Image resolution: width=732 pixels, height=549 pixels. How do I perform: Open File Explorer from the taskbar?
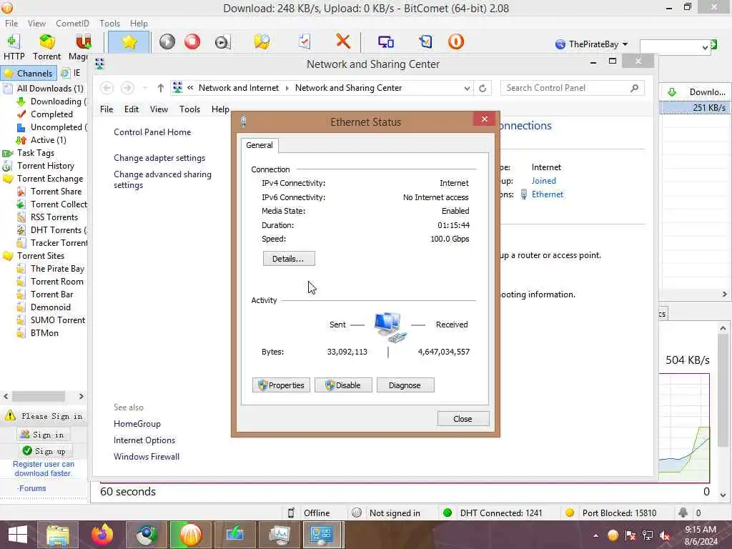pos(57,535)
